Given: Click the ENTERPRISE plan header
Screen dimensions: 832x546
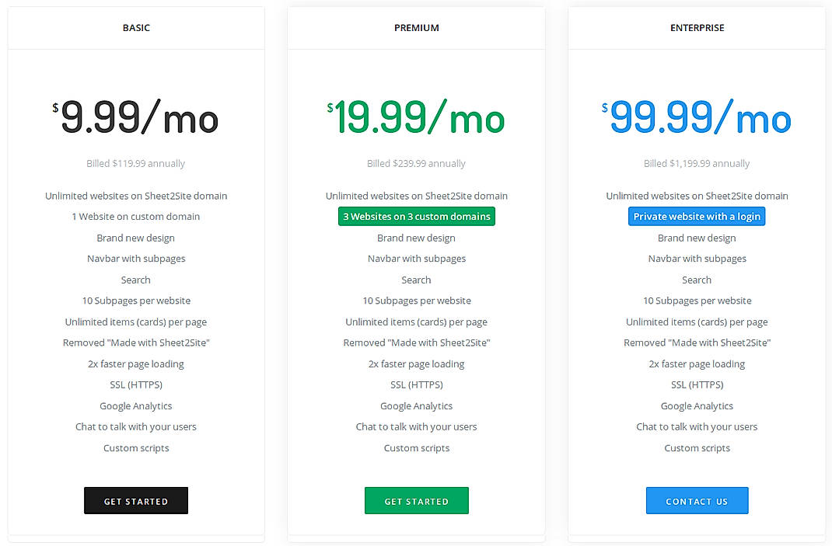Looking at the screenshot, I should (x=697, y=27).
